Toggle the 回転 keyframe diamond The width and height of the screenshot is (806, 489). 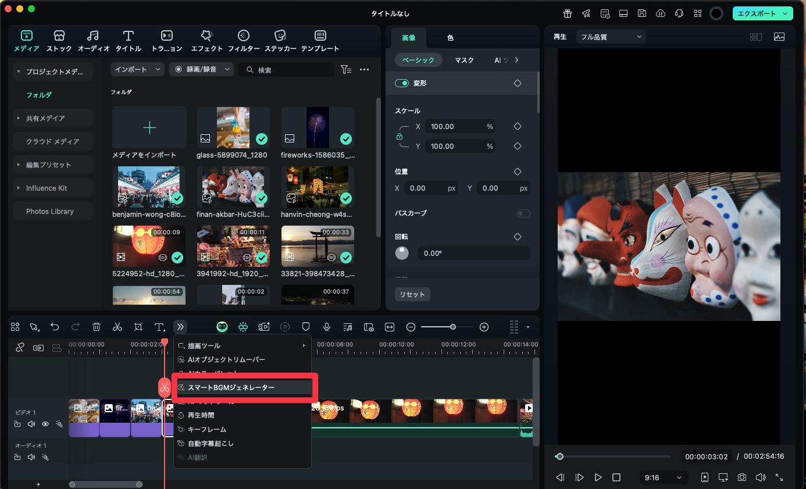[x=518, y=237]
